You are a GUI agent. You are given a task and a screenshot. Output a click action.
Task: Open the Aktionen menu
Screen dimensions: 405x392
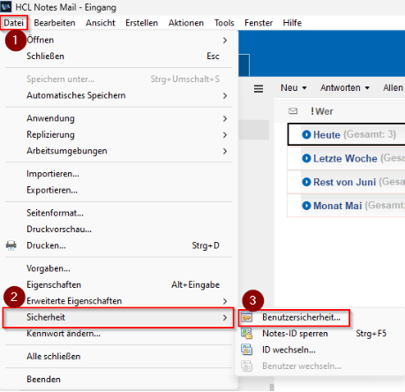tap(186, 23)
